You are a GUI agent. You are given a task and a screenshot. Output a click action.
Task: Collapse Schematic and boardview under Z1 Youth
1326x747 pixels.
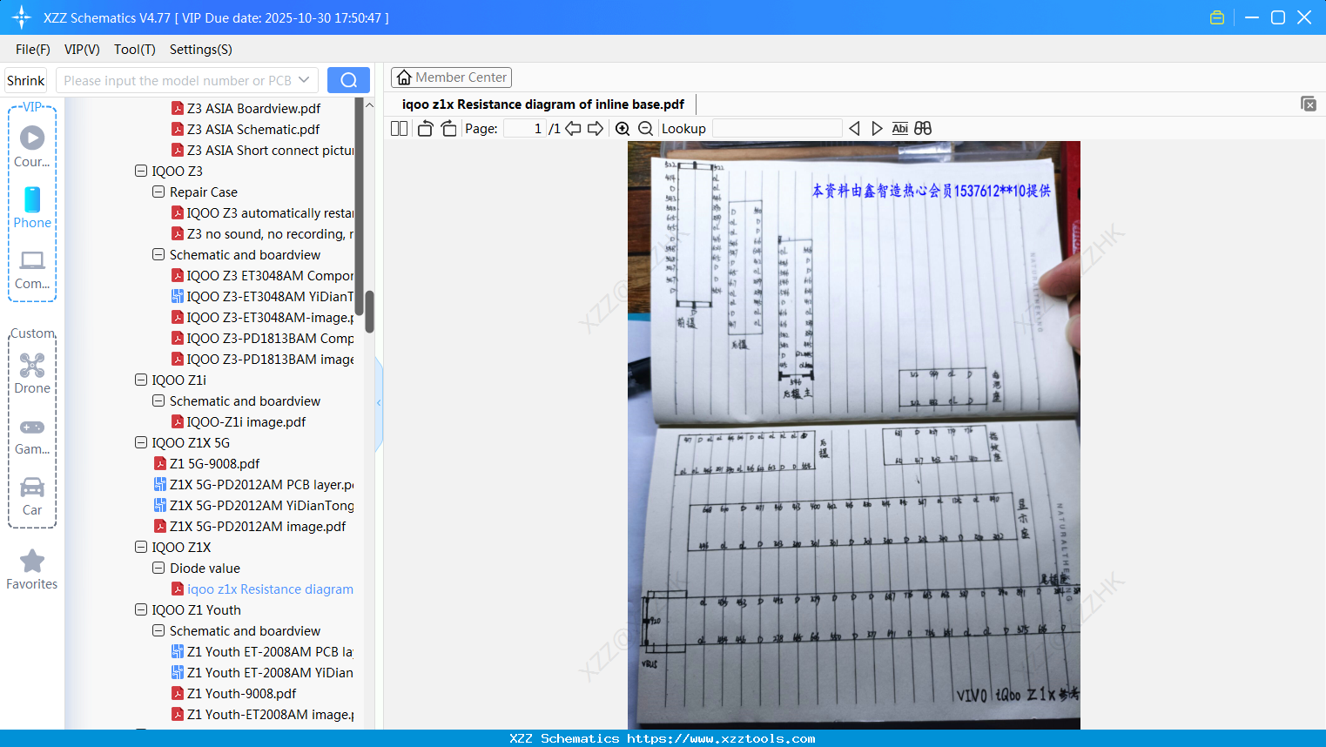(x=158, y=631)
